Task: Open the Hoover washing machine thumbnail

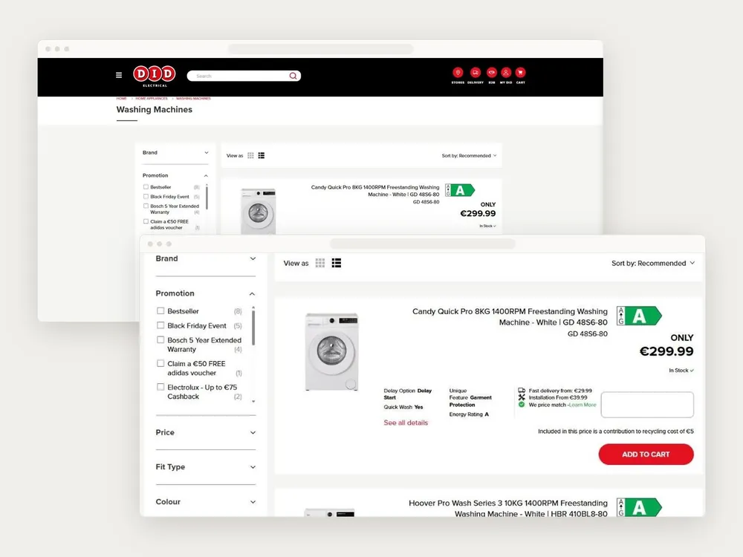Action: 331,513
